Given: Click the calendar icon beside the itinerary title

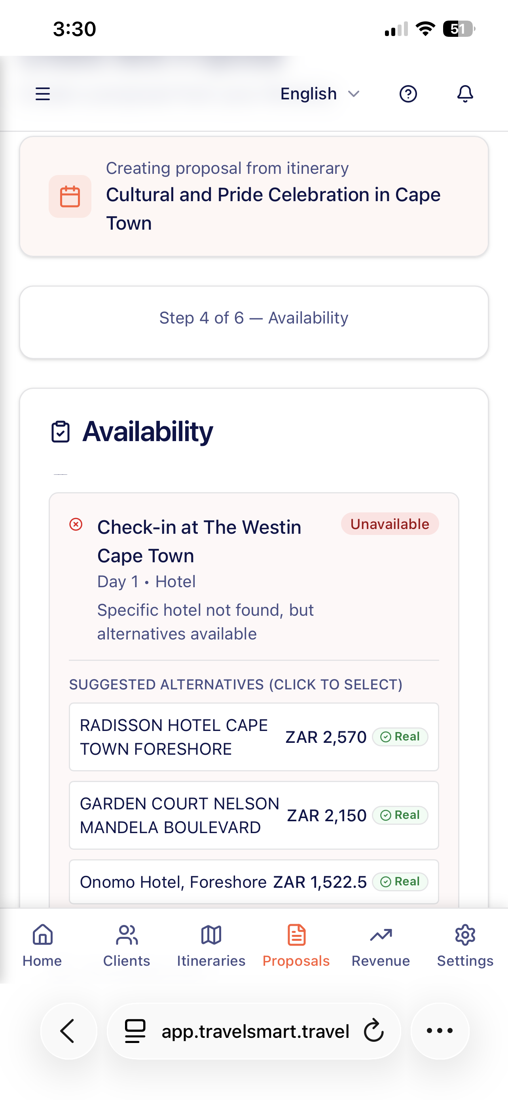Looking at the screenshot, I should (x=70, y=196).
